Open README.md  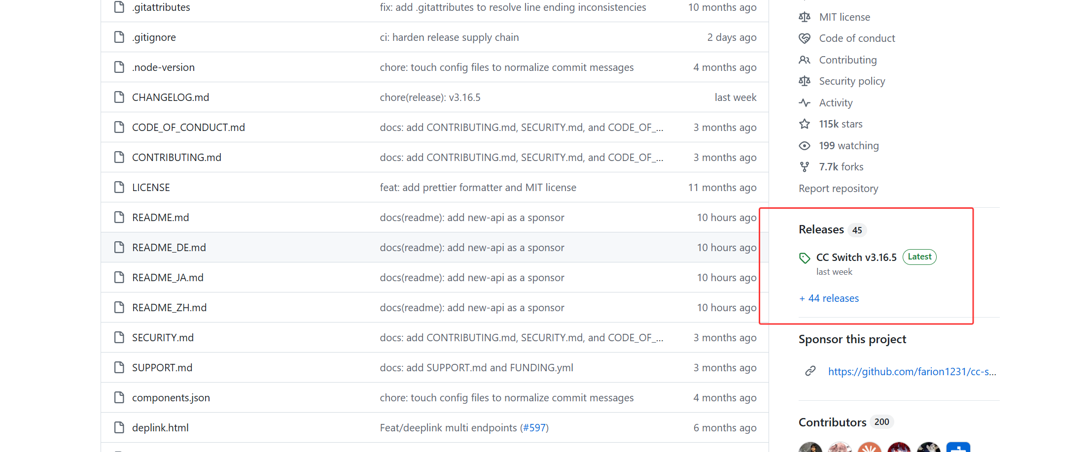point(160,217)
